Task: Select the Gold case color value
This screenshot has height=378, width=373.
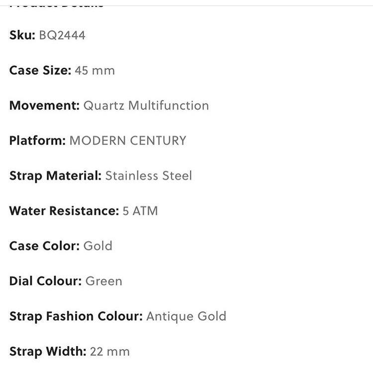Action: [x=98, y=246]
